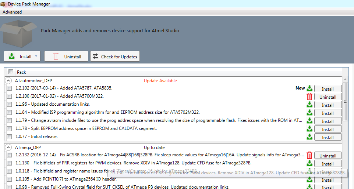Select the ATmega_DFP pack name
This screenshot has width=354, height=189.
28,148
